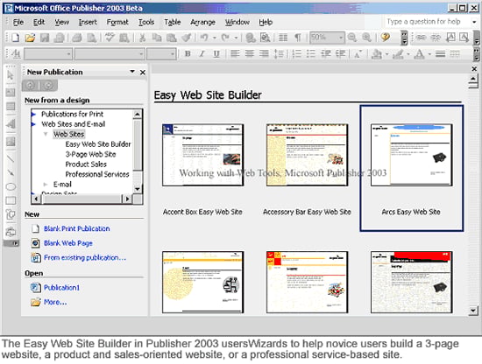Open the Arrange menu
482x364 pixels.
(x=202, y=22)
